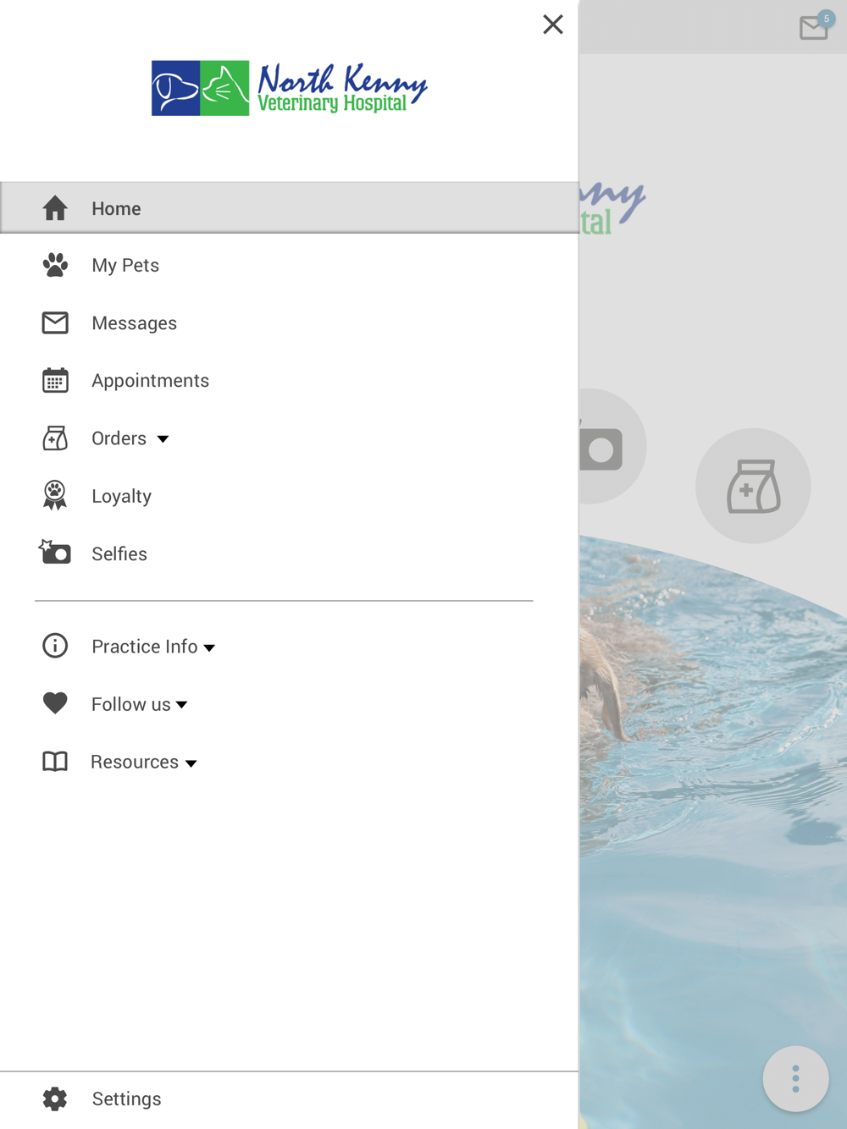Select the Practice Info label
Viewport: 847px width, 1129px height.
click(144, 647)
